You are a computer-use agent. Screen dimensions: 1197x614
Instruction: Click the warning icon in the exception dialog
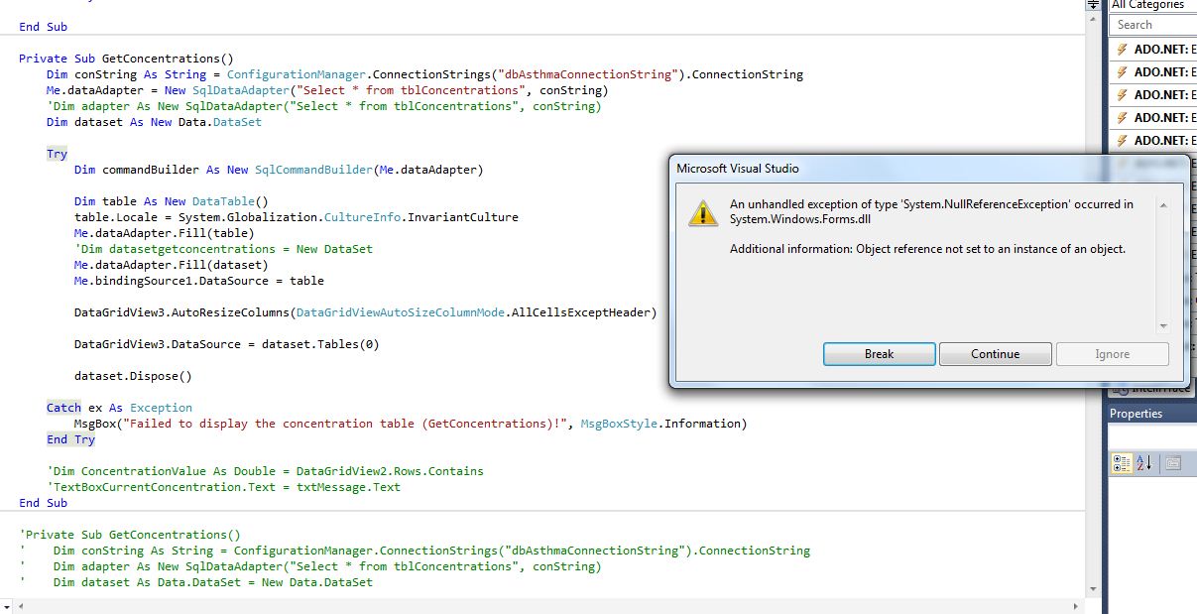coord(703,210)
